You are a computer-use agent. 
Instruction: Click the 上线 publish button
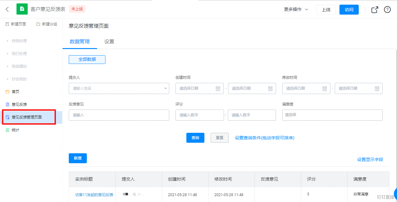point(326,10)
